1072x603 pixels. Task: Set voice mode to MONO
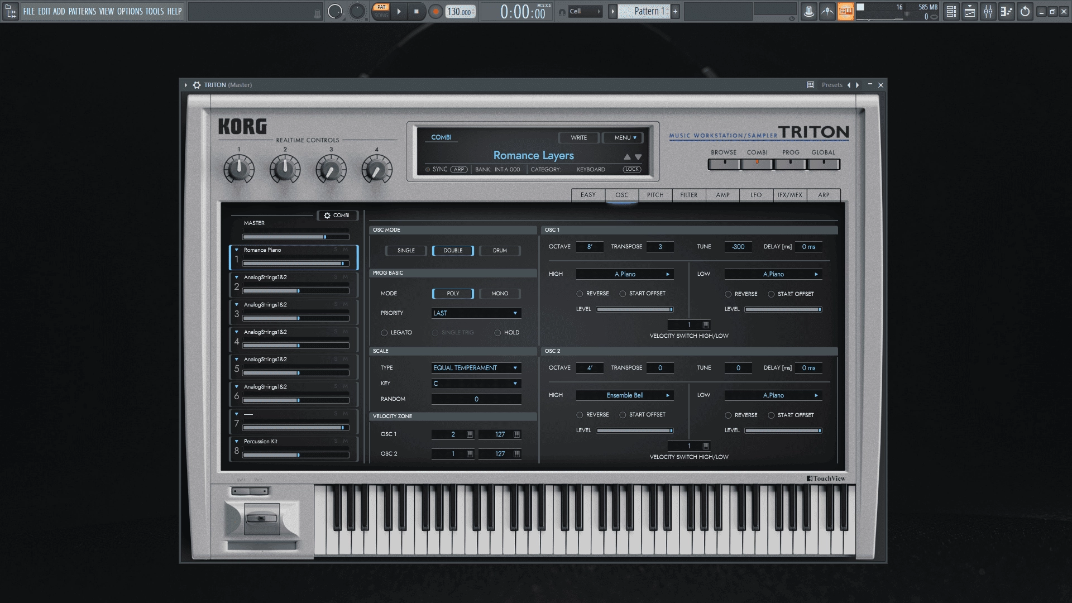click(x=500, y=294)
